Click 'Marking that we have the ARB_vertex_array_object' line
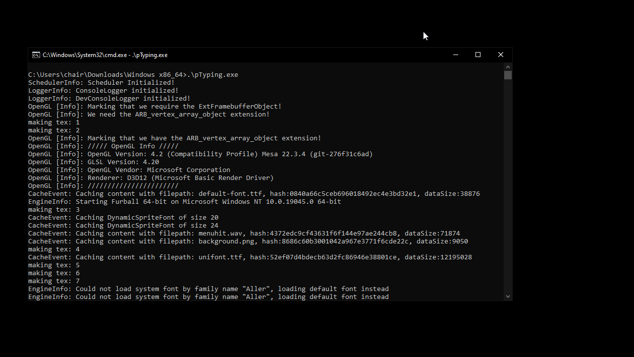This screenshot has width=634, height=357. tap(175, 138)
